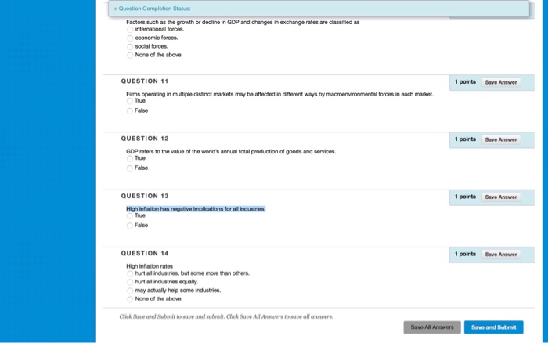This screenshot has width=548, height=343.
Task: Click Save and Submit button
Action: click(x=493, y=327)
